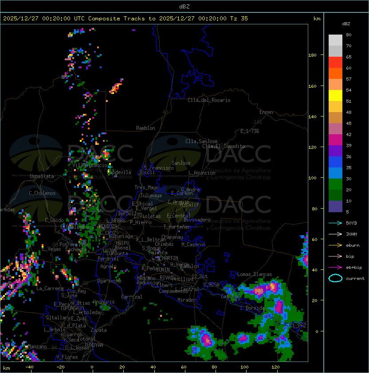Click the 'Ugarteche' map label
This screenshot has height=373, width=369.
(x=110, y=281)
